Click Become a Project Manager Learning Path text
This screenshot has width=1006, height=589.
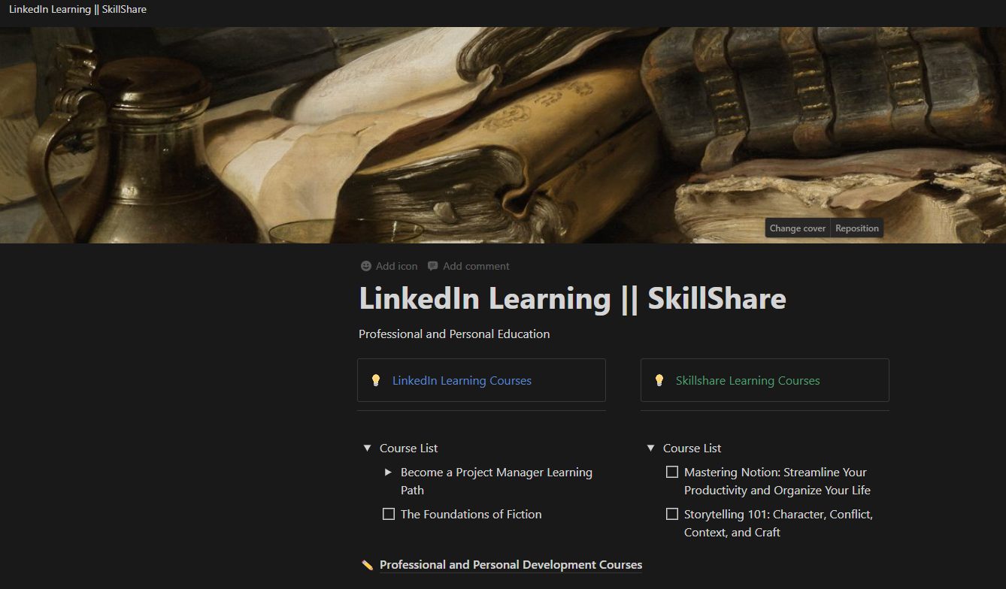click(x=496, y=481)
